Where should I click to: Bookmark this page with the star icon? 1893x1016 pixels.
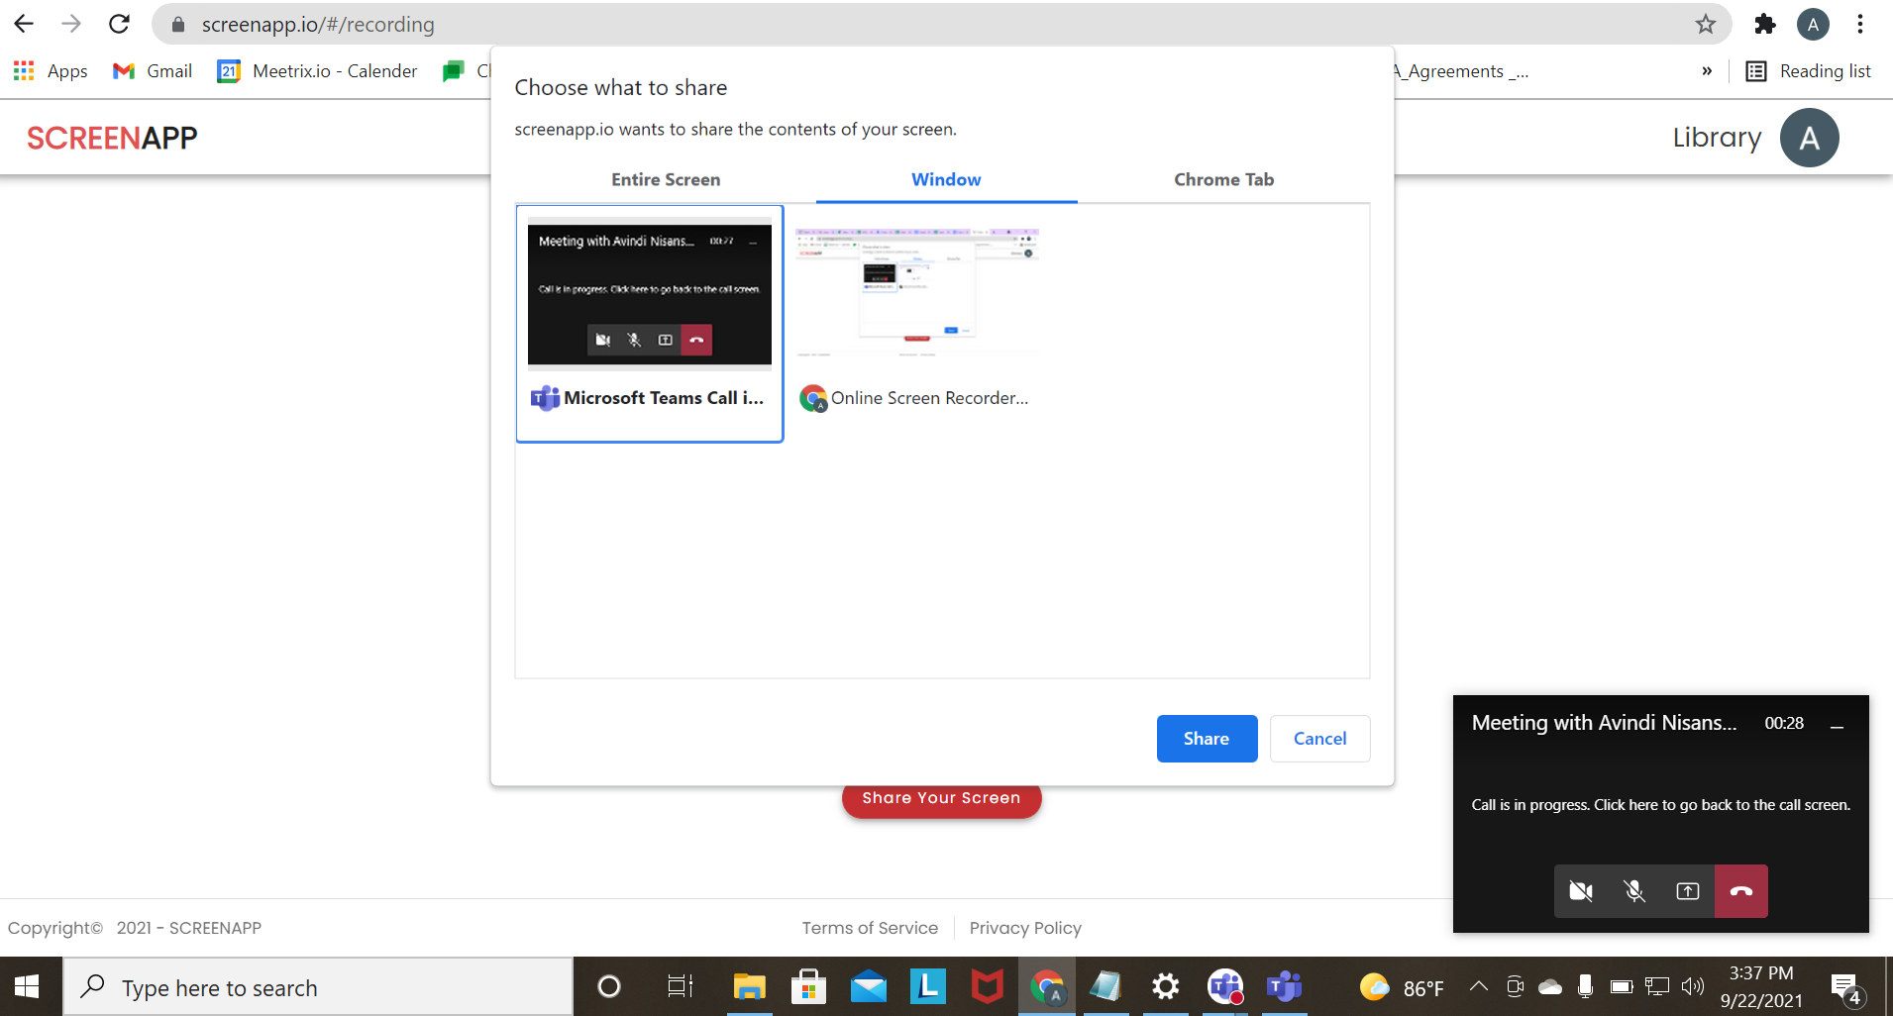(x=1705, y=24)
